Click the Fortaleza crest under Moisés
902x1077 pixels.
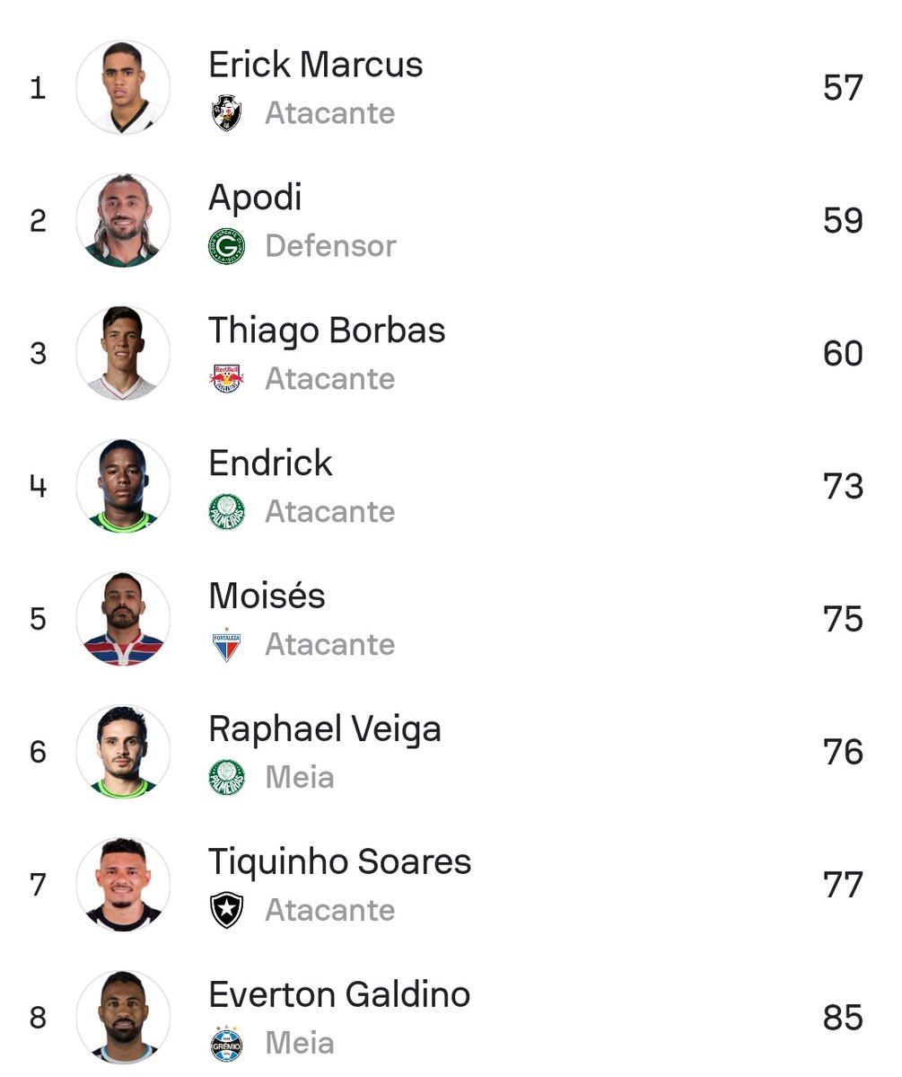coord(226,645)
